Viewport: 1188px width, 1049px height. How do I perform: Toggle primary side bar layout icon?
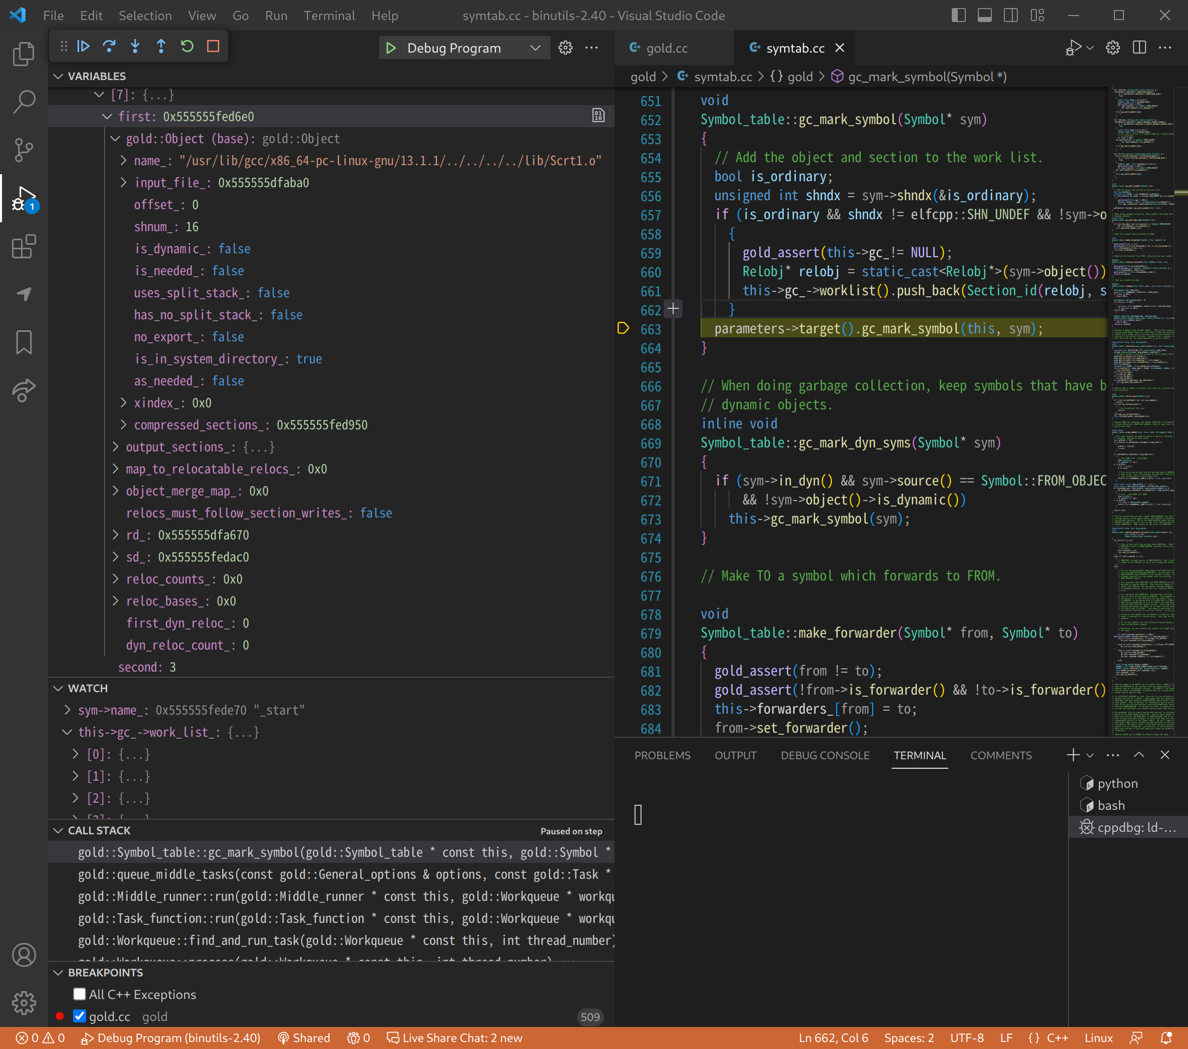click(x=958, y=15)
